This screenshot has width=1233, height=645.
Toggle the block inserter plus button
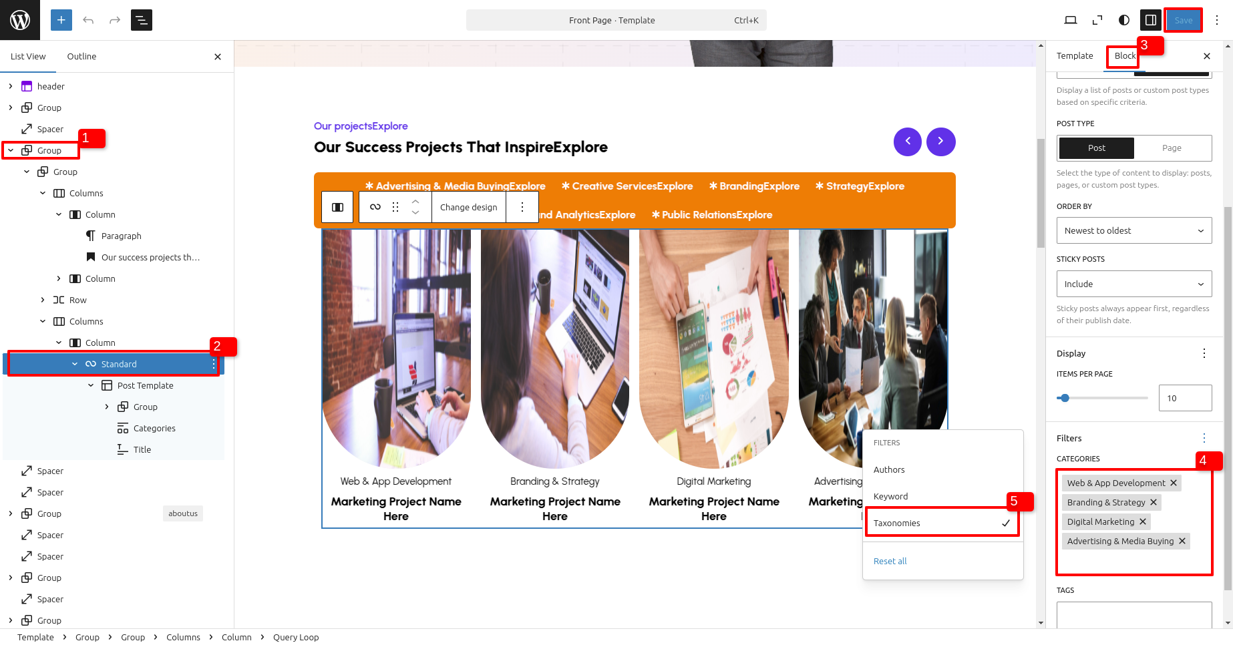point(61,20)
